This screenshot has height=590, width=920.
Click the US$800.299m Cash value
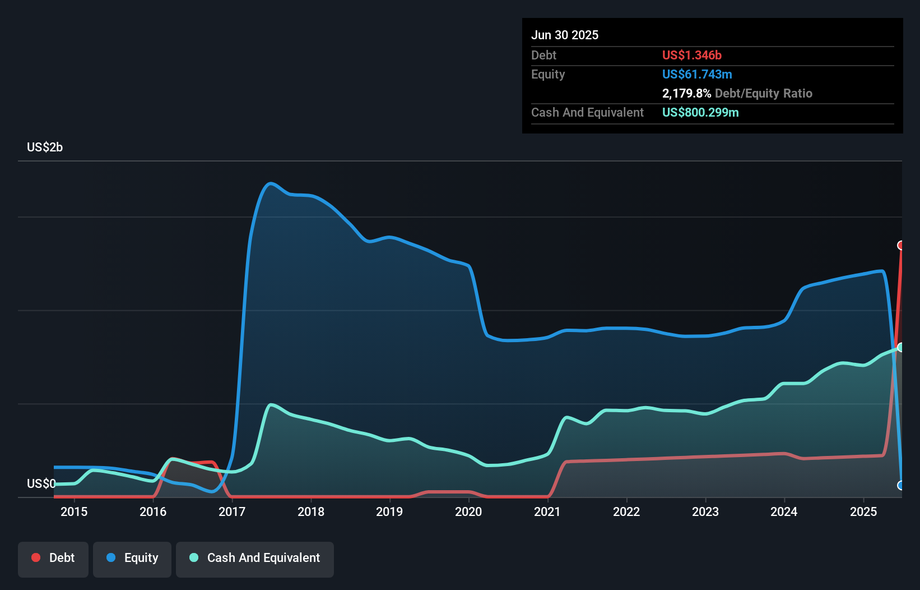[x=700, y=112]
